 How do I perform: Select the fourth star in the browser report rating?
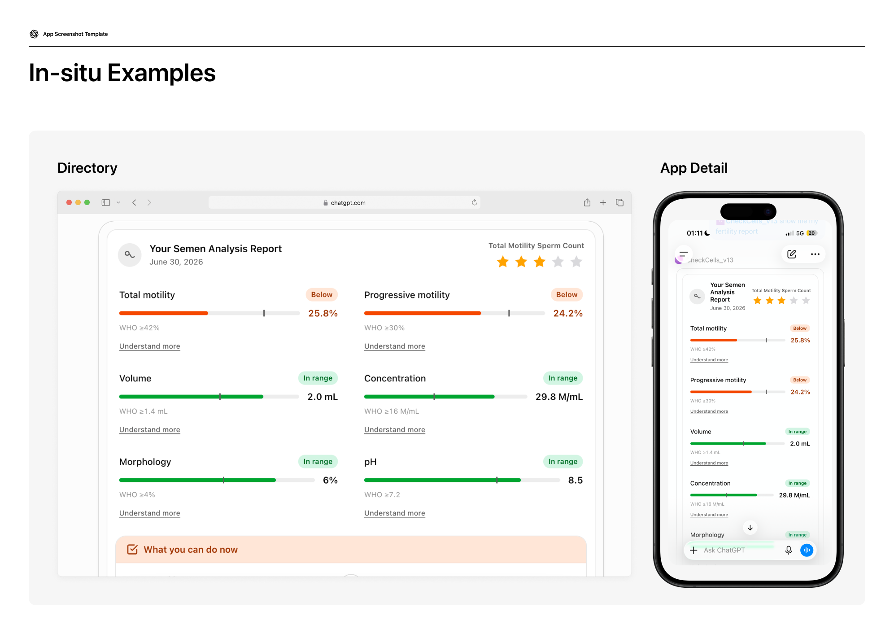(x=558, y=262)
